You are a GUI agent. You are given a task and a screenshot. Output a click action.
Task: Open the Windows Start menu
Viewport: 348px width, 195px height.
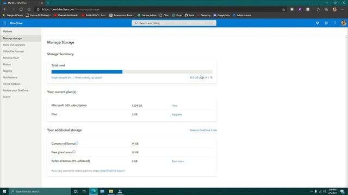4,191
